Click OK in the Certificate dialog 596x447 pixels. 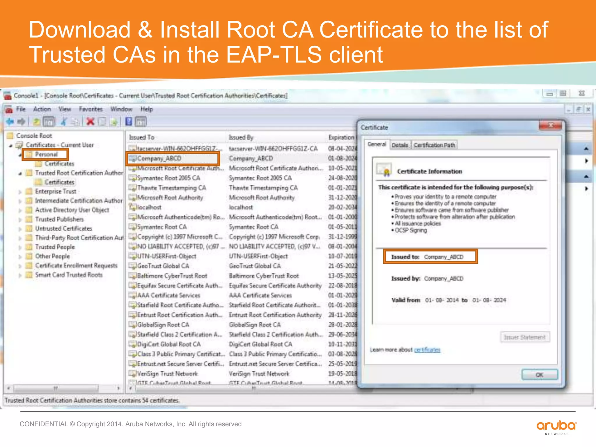[540, 375]
